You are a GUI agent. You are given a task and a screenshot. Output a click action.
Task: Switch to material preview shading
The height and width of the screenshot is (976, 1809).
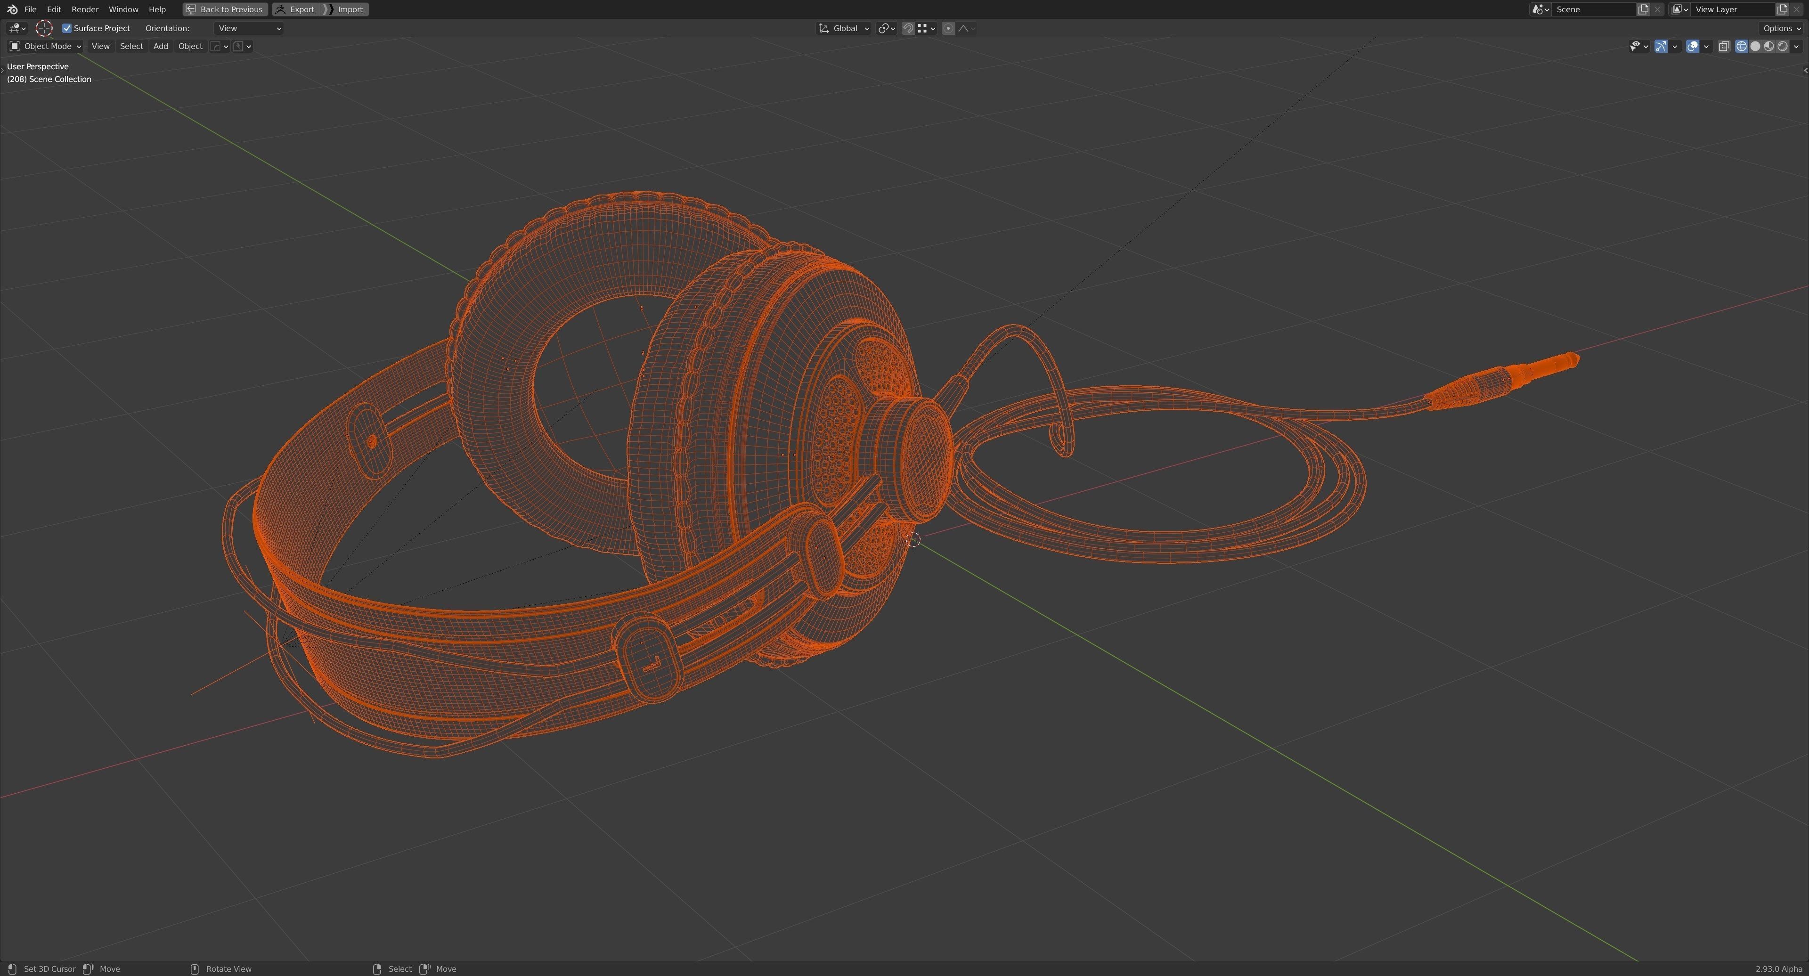tap(1768, 46)
